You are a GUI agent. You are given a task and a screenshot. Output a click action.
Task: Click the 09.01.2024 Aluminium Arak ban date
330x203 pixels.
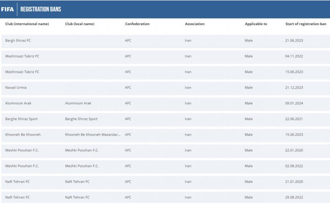pos(294,103)
